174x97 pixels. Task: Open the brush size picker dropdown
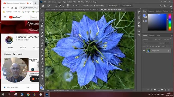click(70, 6)
